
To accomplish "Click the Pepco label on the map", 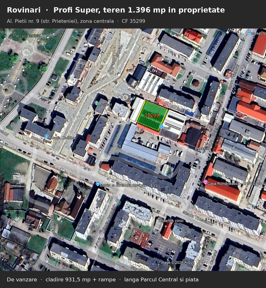I will (200, 148).
